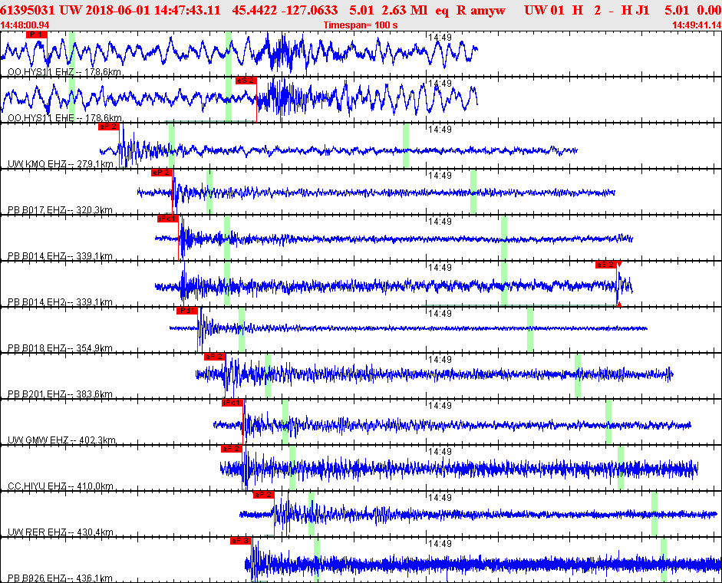Click the origin time 14:47:43.11

coord(187,10)
